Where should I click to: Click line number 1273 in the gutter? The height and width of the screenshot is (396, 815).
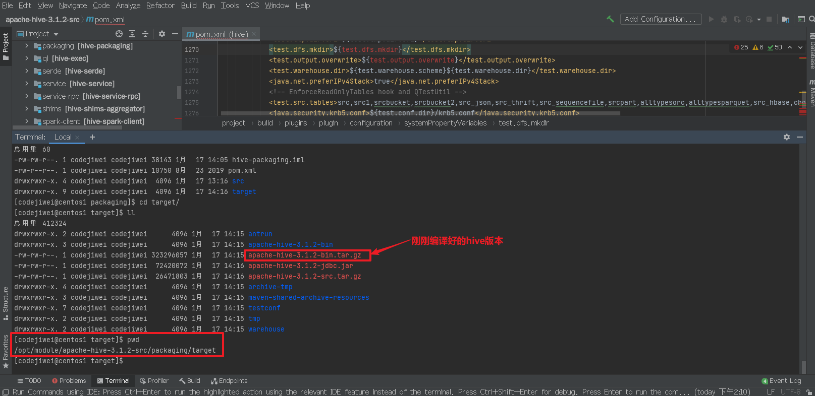[192, 81]
